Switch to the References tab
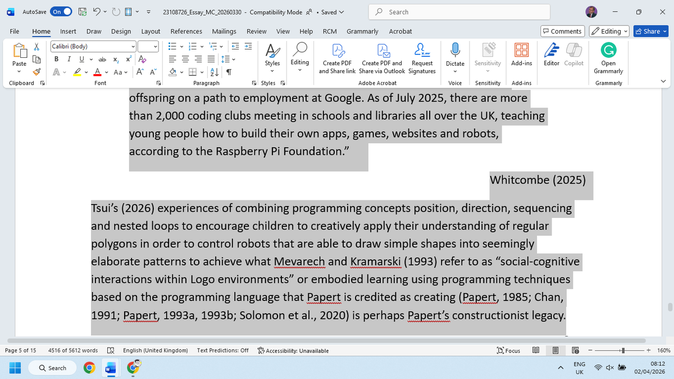Screen dimensions: 674x379 186,31
